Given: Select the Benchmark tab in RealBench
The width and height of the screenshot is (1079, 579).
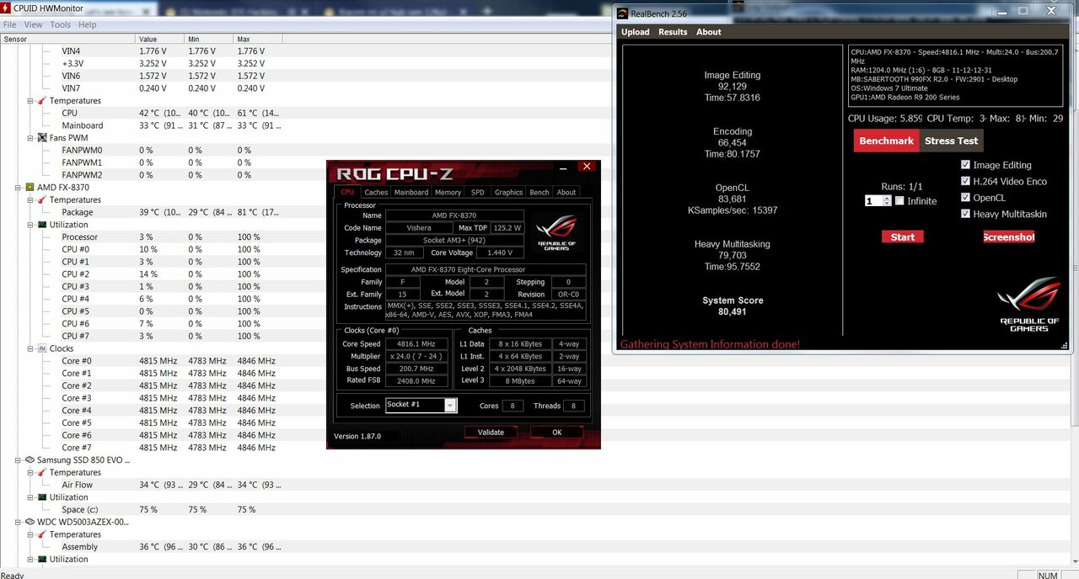Looking at the screenshot, I should (x=886, y=141).
